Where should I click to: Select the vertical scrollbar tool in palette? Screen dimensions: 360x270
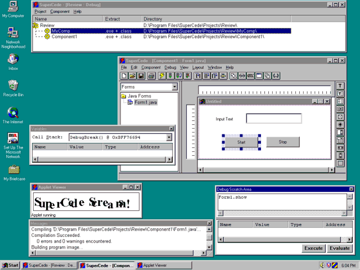[x=340, y=155]
